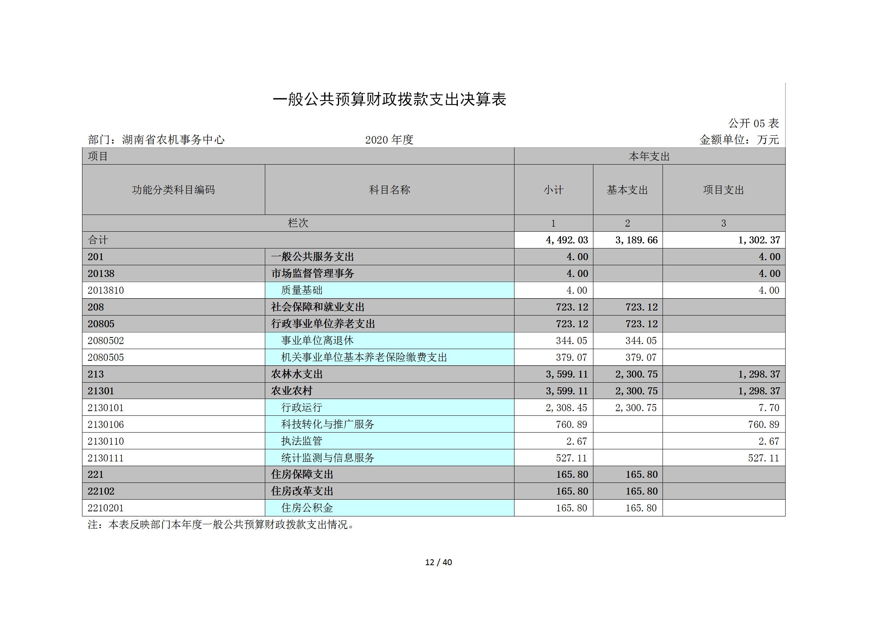This screenshot has height=619, width=877.
Task: Click the 基本支出 column header
Action: [627, 190]
